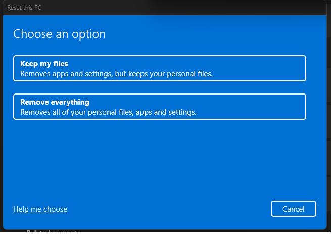Click the word 'Reset' in window title
332x234 pixels.
pos(15,8)
